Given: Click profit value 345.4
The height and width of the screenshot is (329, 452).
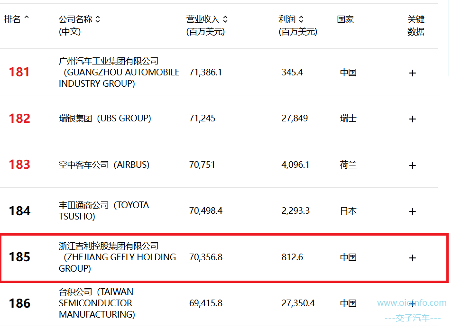Looking at the screenshot, I should 292,73.
